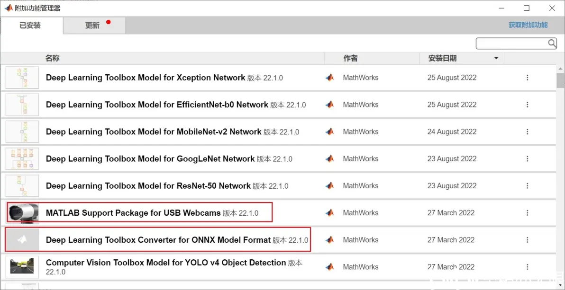Maximize the 附加功能管理器 window
This screenshot has height=290, width=565.
tap(527, 8)
